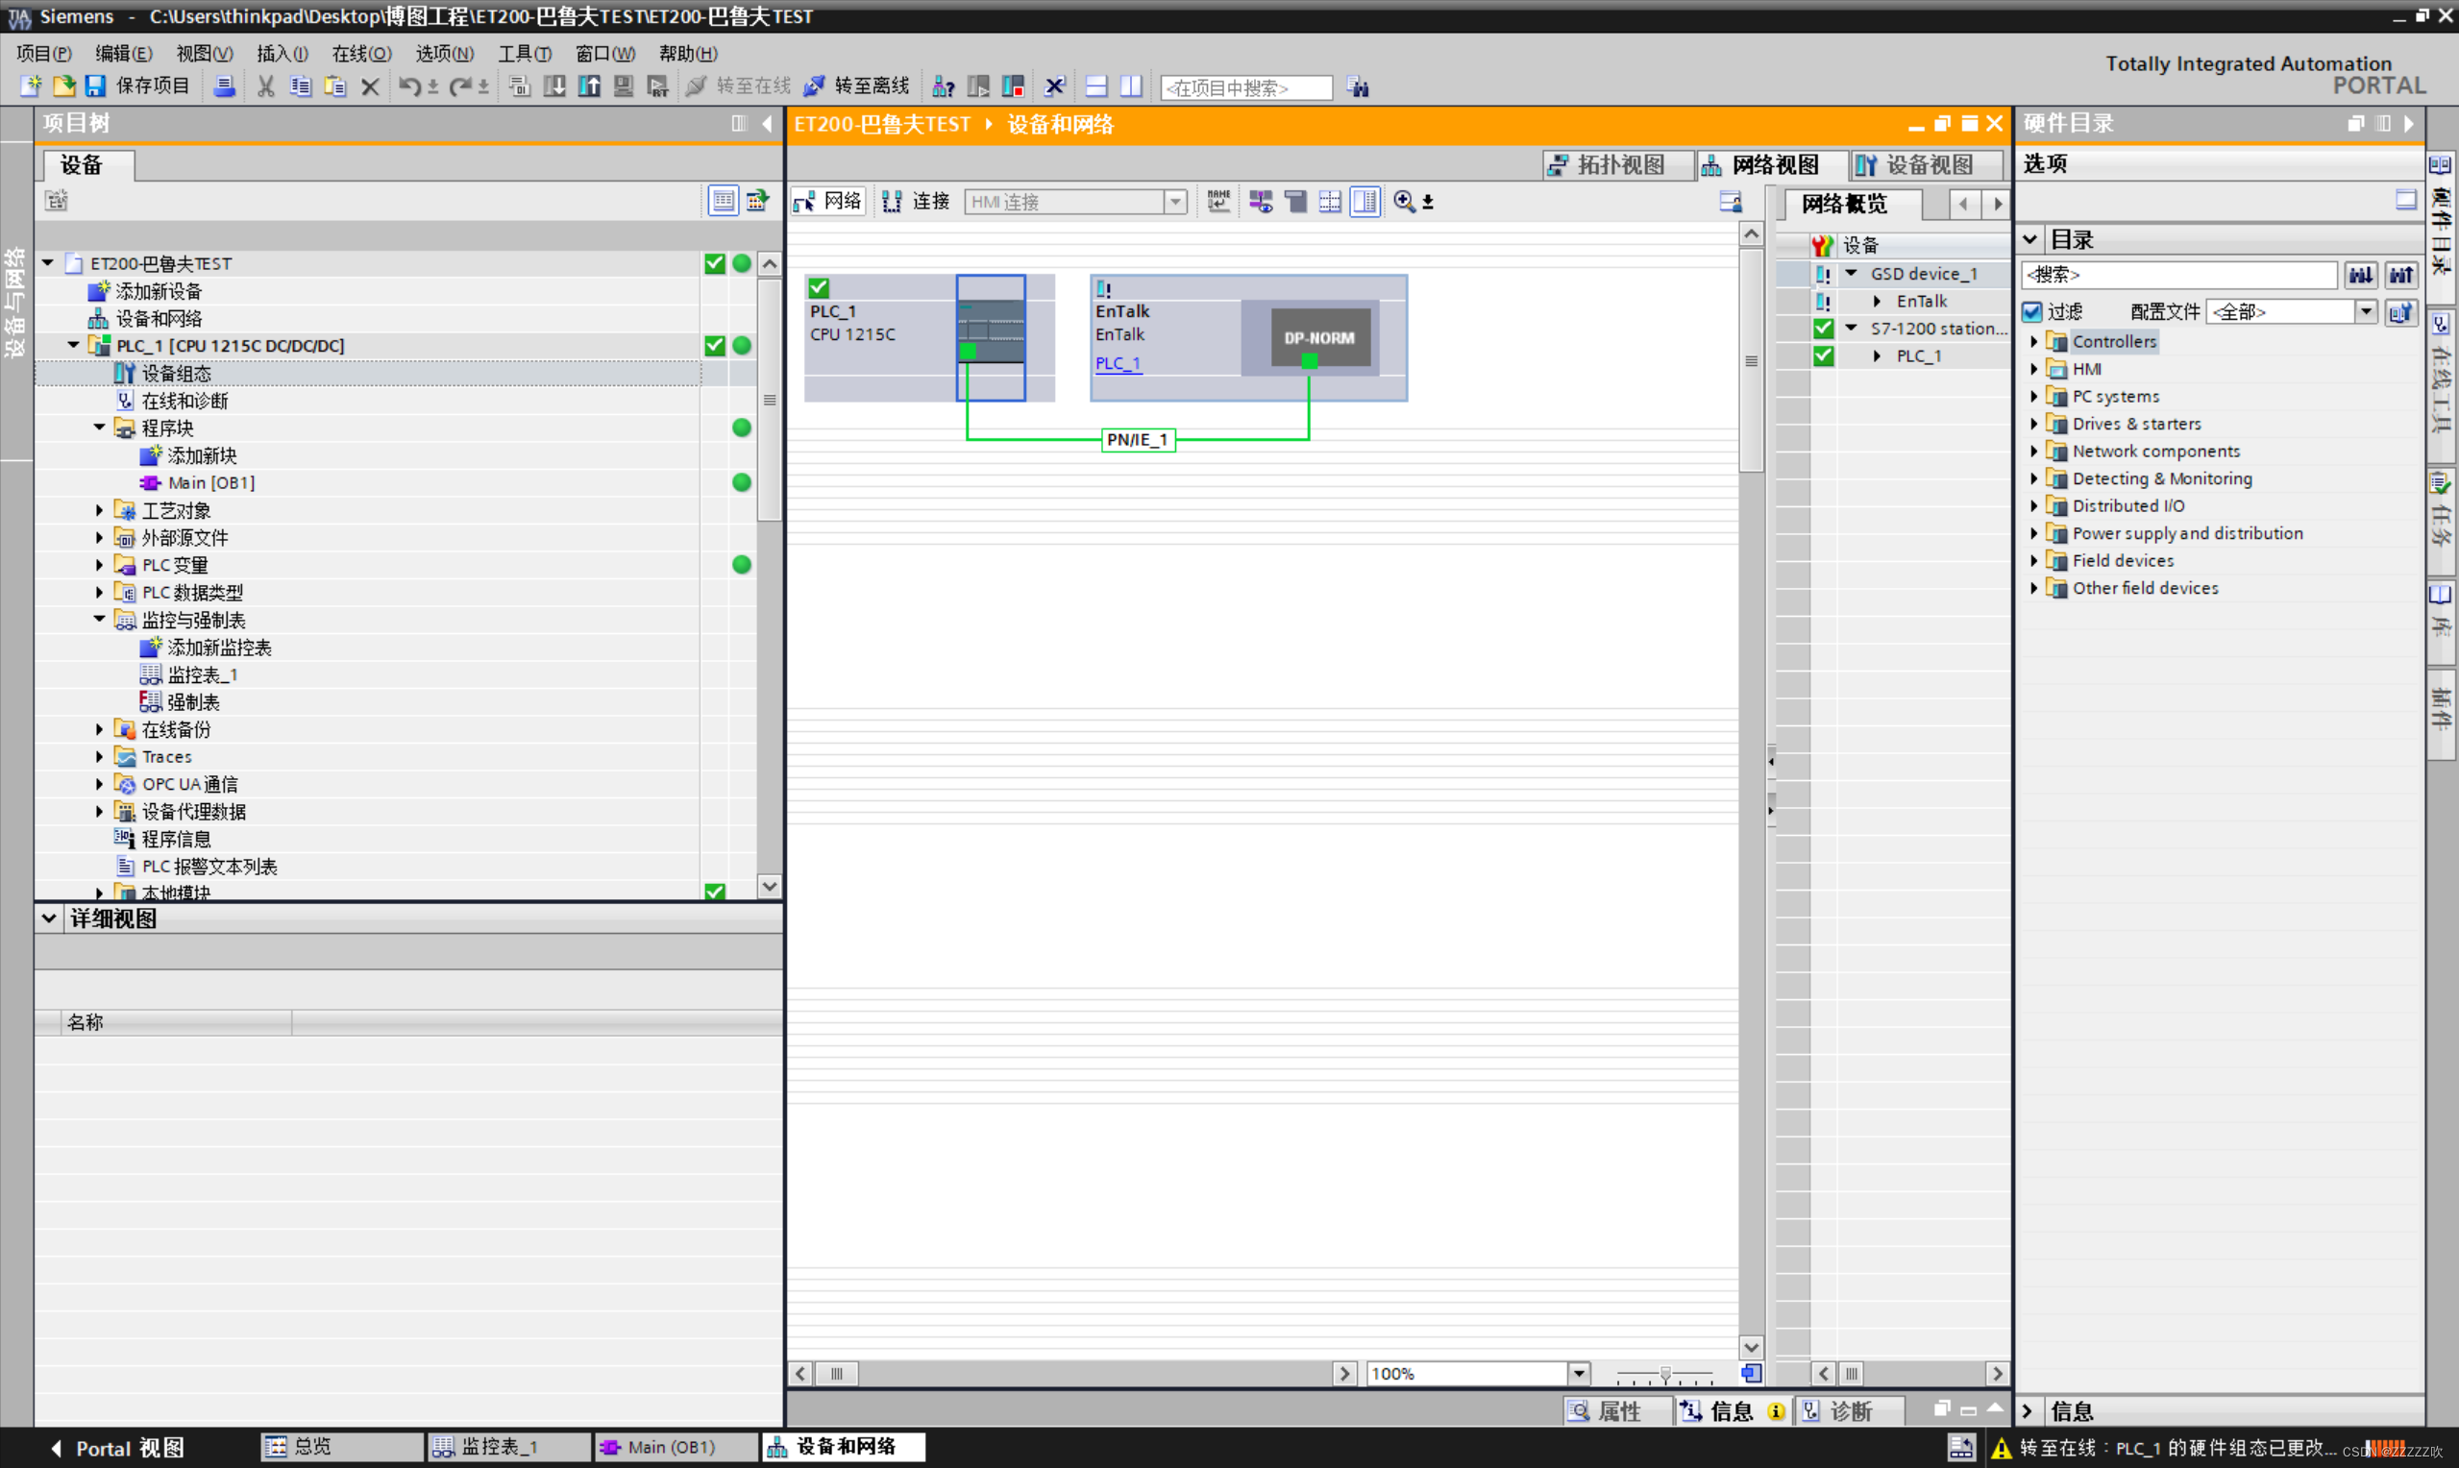Click the zoom magnifier icon in network toolbar
This screenshot has width=2459, height=1468.
[1404, 201]
